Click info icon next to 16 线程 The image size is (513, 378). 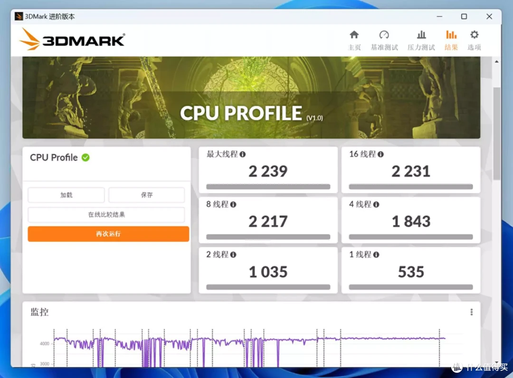pyautogui.click(x=380, y=154)
